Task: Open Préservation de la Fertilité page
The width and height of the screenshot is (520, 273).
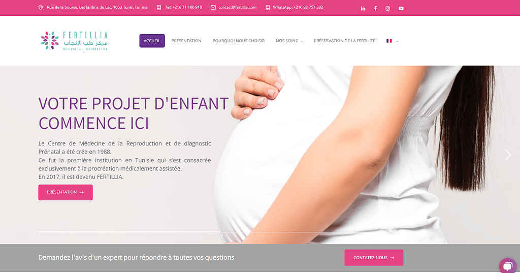Action: point(345,41)
